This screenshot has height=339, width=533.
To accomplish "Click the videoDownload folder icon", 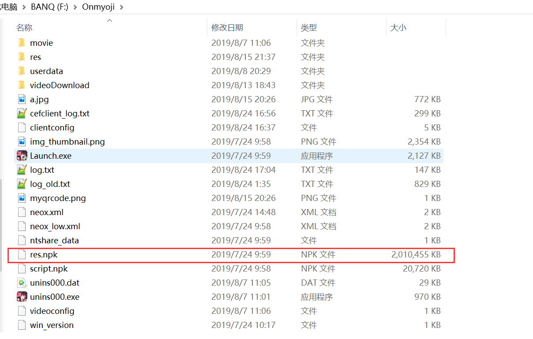I will tap(22, 85).
